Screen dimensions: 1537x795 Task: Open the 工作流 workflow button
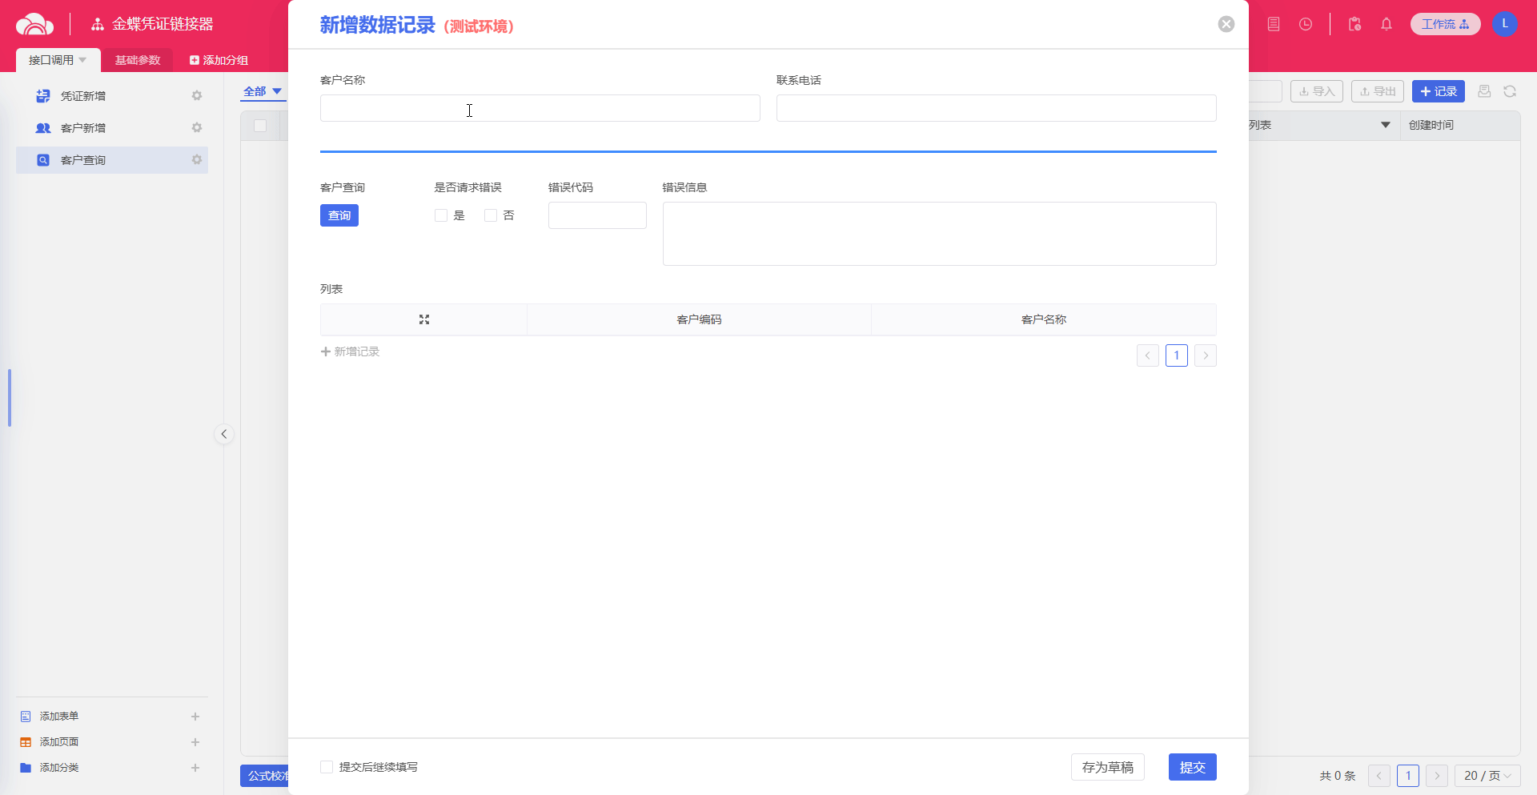pyautogui.click(x=1445, y=24)
